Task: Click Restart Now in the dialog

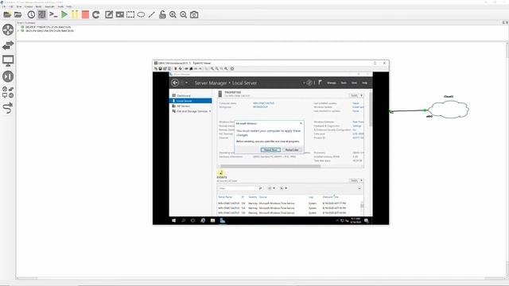Action: pyautogui.click(x=270, y=150)
